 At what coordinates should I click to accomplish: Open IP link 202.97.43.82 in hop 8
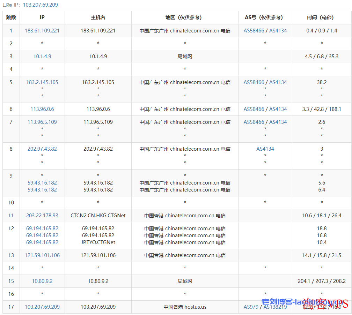pos(42,149)
